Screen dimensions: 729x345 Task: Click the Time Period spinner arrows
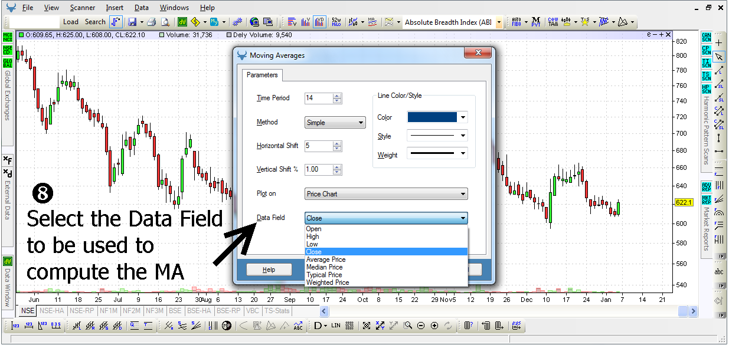[x=337, y=98]
